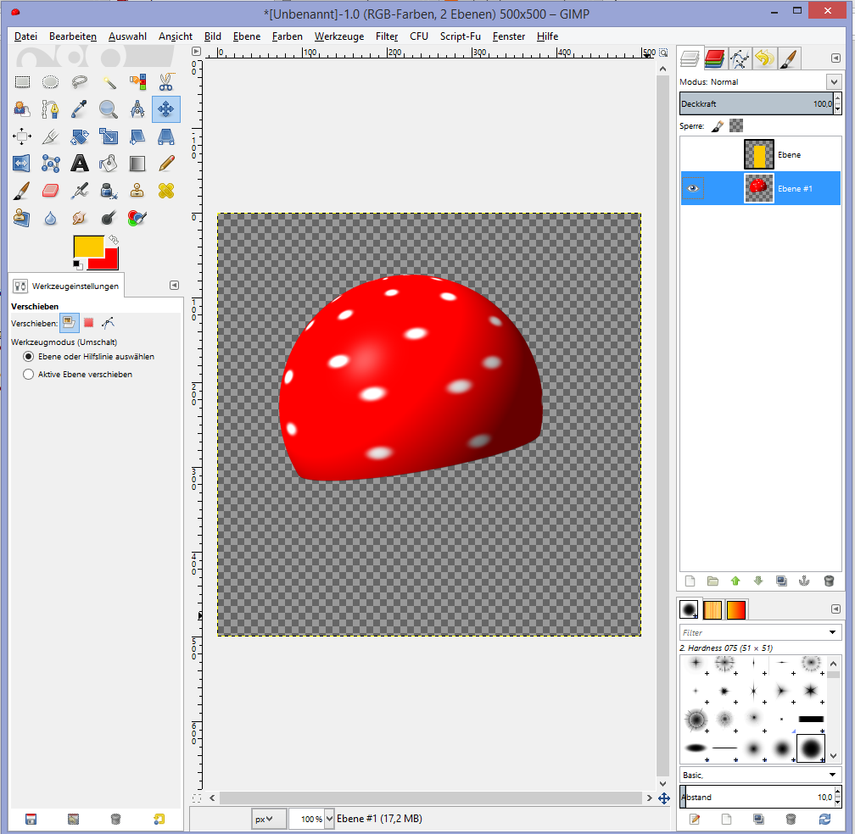Activate the Scissors Select tool
The width and height of the screenshot is (855, 834).
(x=165, y=82)
